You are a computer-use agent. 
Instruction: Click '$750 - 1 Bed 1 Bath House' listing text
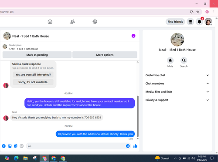coord(24,49)
